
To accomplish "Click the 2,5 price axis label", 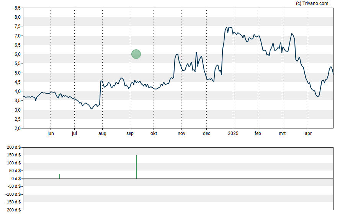I will pyautogui.click(x=18, y=119).
